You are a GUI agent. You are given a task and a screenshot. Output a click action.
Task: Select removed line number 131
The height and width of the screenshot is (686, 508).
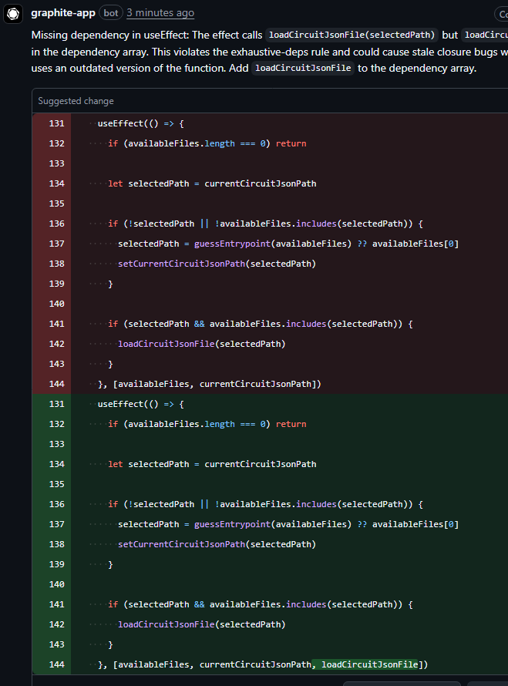[56, 123]
